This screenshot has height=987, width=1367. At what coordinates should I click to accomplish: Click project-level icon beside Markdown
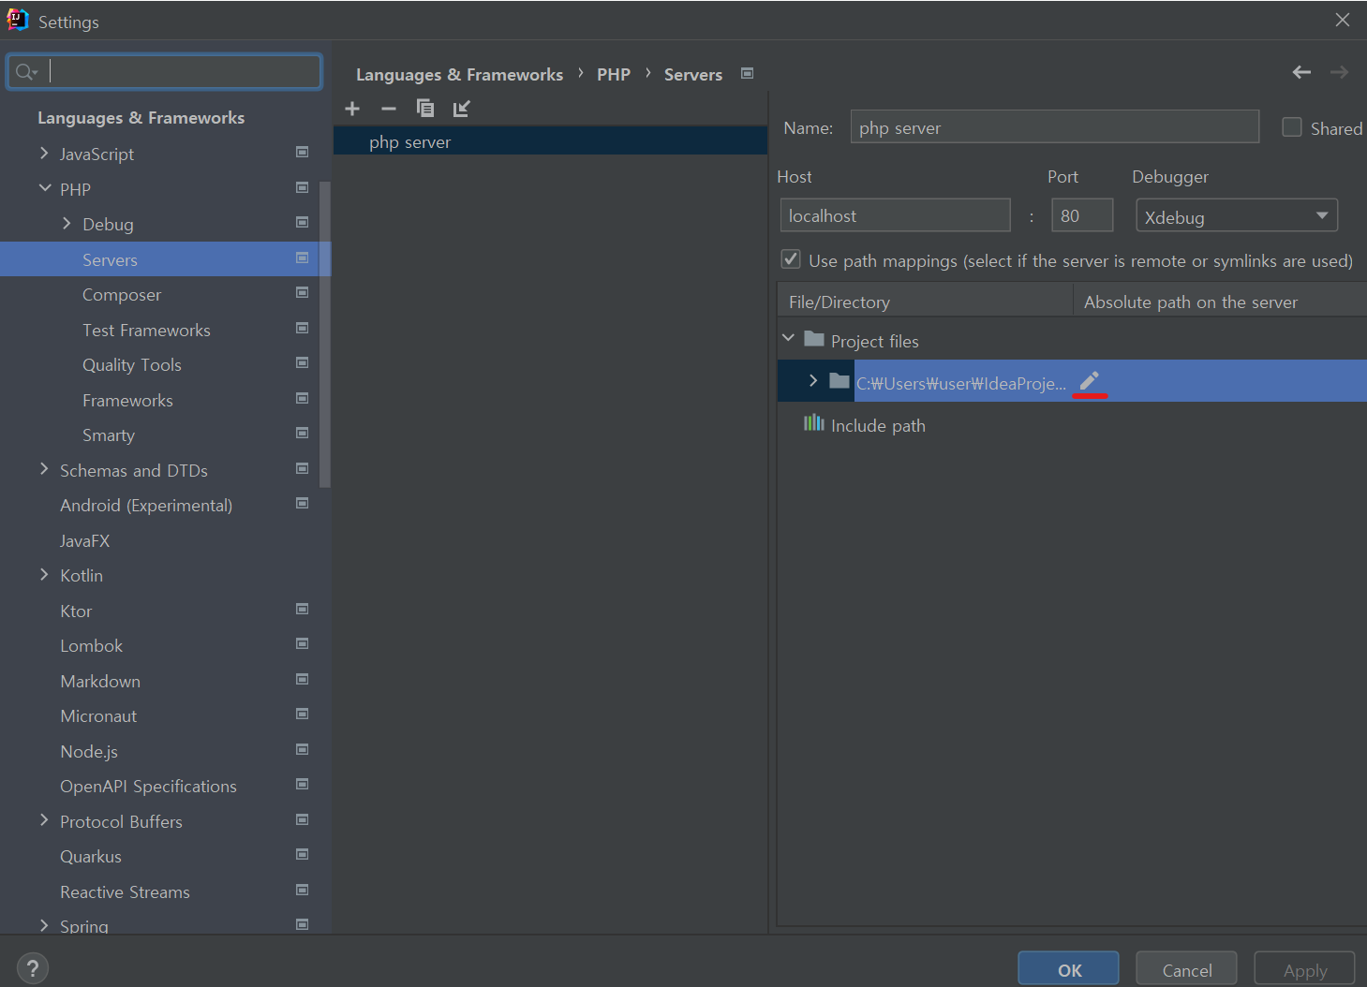(x=302, y=679)
